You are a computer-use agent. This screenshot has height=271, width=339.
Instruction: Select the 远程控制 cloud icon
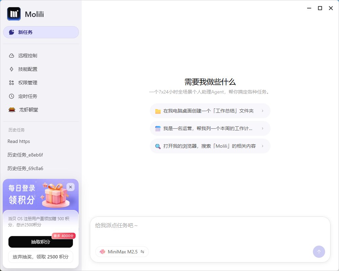pos(12,56)
